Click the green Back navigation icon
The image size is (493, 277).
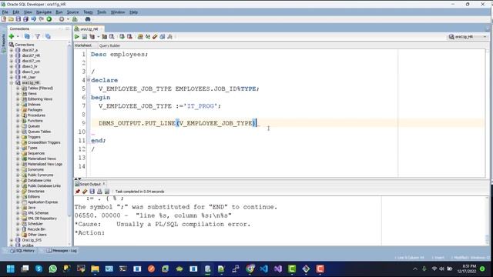click(x=49, y=19)
